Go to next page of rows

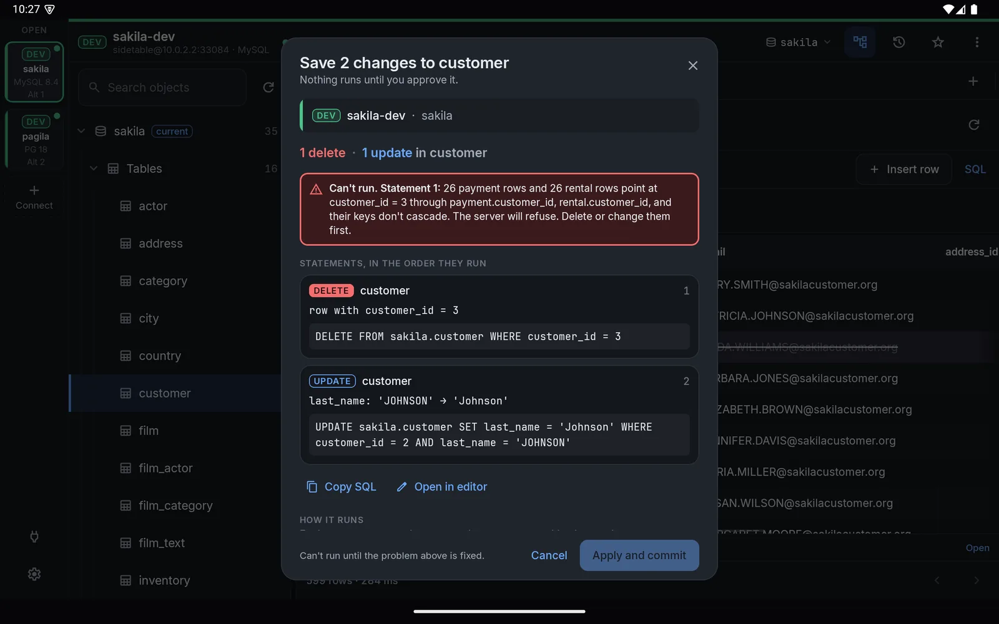(x=977, y=580)
